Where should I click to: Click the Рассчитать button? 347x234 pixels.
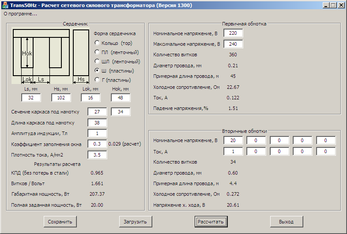(211, 222)
